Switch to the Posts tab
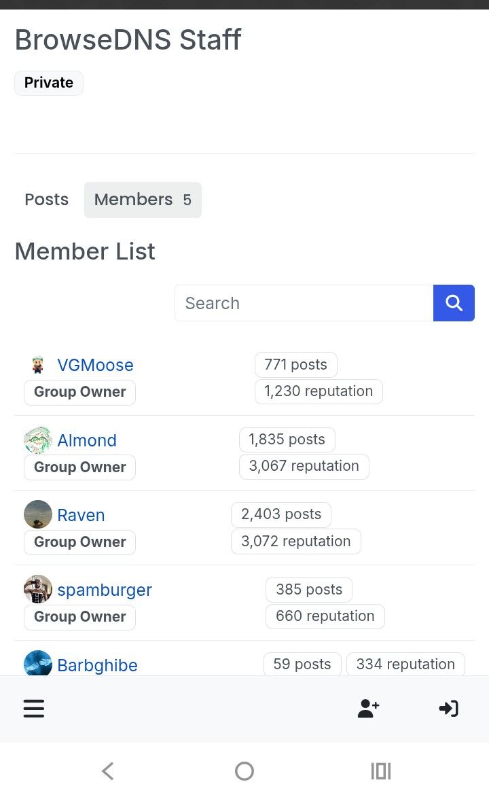Screen dimensions: 489x799 coord(46,200)
